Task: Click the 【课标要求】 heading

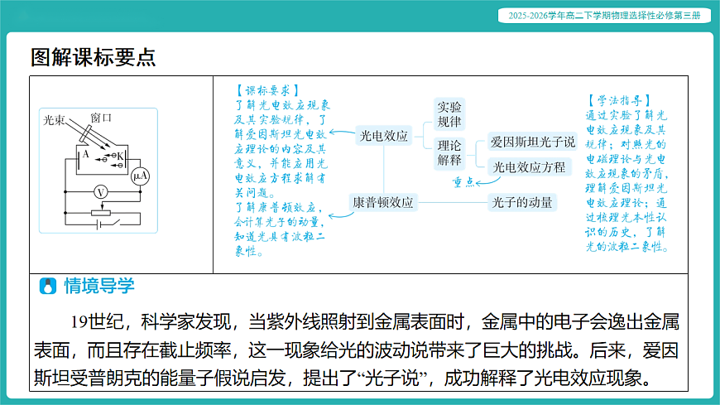Action: point(267,90)
